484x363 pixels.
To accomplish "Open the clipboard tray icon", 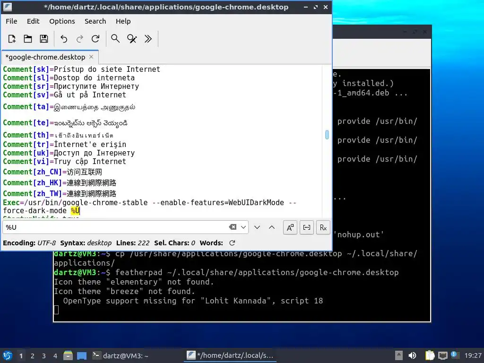I will pos(430,355).
